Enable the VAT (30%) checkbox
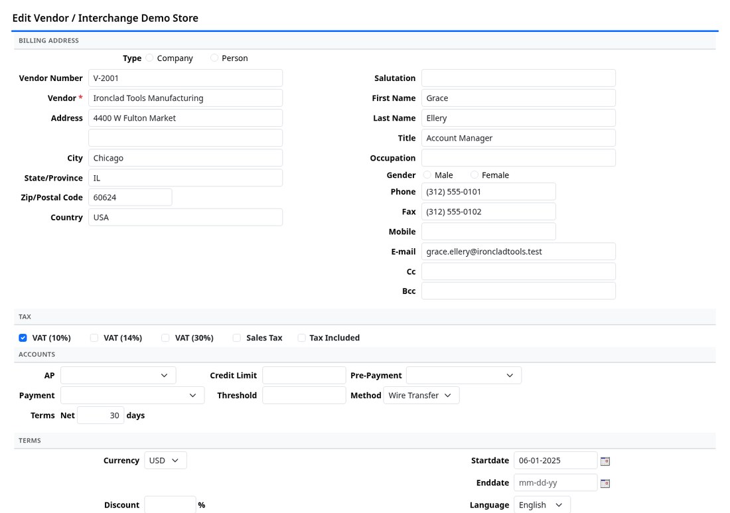 tap(165, 338)
